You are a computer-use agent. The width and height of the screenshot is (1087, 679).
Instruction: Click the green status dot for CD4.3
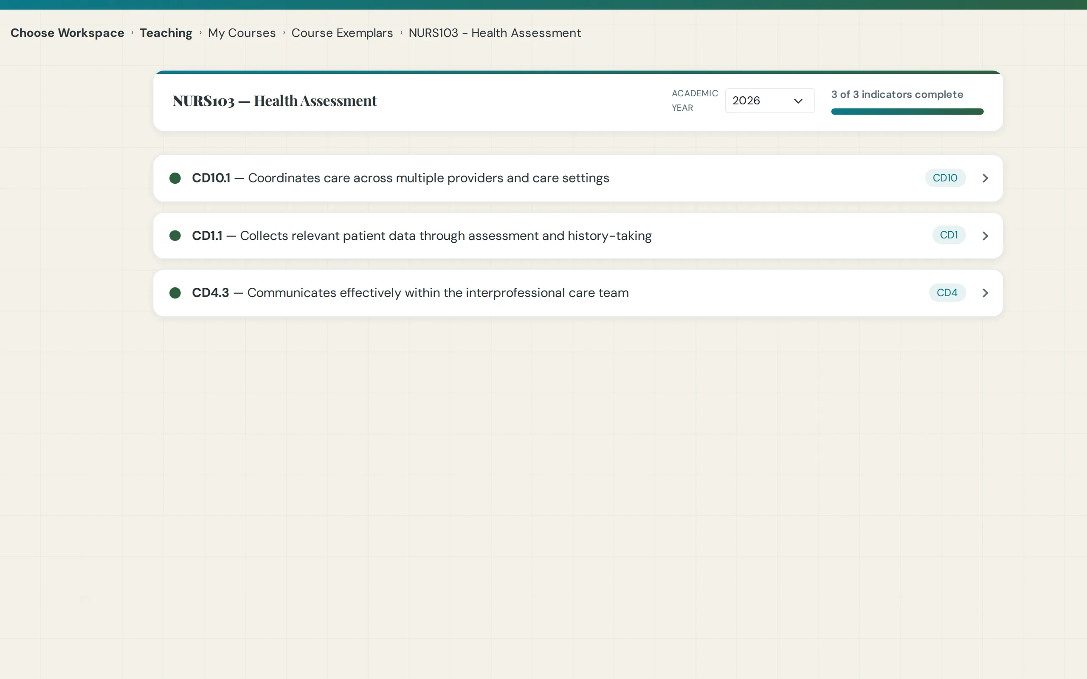click(175, 293)
